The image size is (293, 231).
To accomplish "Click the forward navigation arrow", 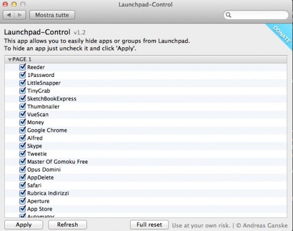I will [20, 15].
